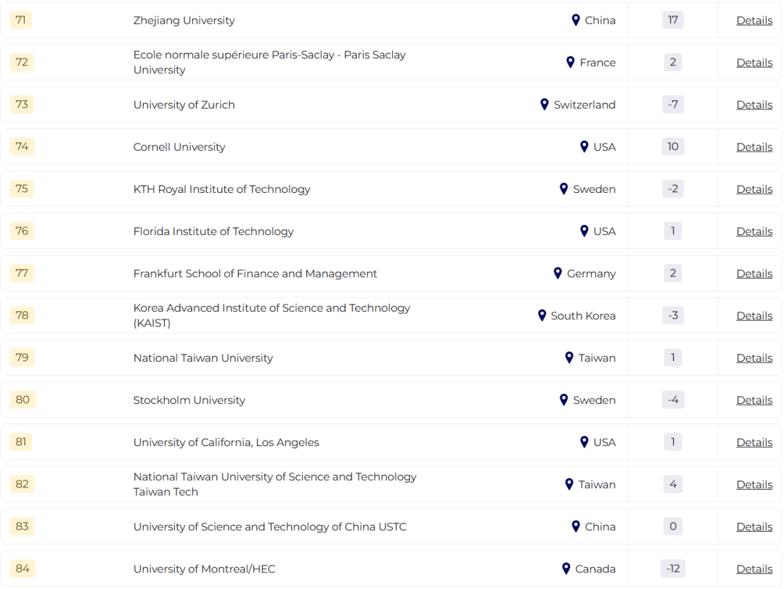The height and width of the screenshot is (589, 784).
Task: Click the map pin beside Canada
Action: (566, 569)
